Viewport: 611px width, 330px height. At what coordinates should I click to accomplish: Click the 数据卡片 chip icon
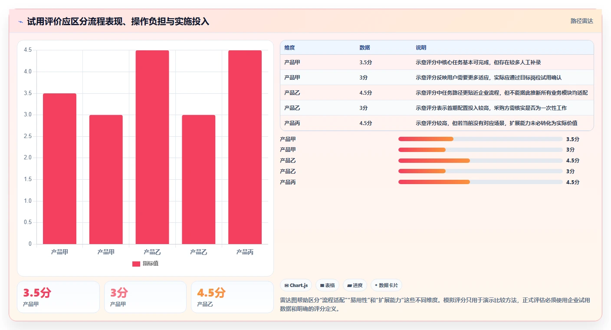pos(376,286)
